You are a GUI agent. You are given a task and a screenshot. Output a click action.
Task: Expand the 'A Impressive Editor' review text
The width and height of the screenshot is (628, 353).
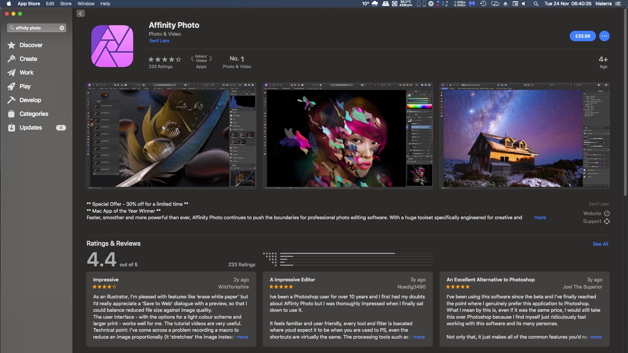click(x=419, y=337)
